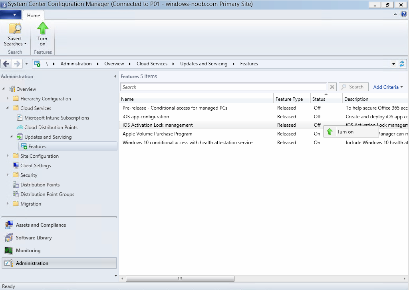Click the Migration folder icon
The image size is (409, 290).
pos(16,204)
